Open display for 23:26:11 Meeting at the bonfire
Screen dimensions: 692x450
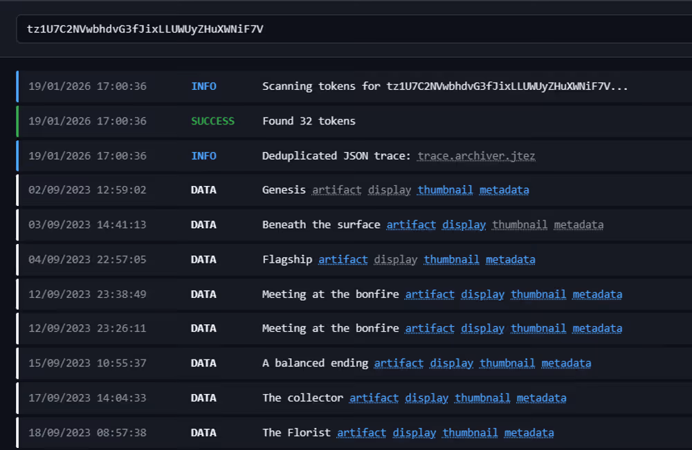click(482, 329)
